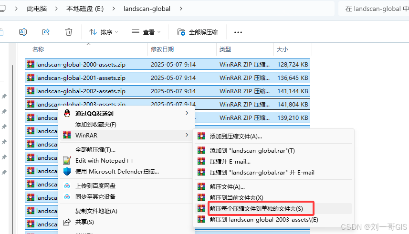Choose 通过QQ发送到 in the context menu
The width and height of the screenshot is (409, 234).
[x=126, y=113]
